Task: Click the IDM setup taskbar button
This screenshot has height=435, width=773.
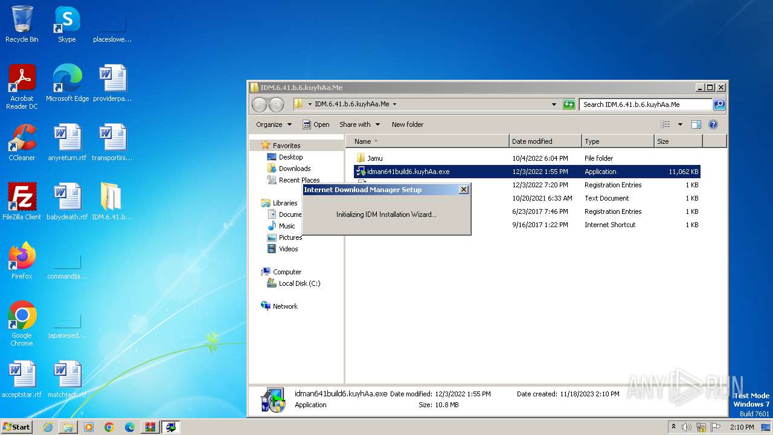Action: coord(171,427)
